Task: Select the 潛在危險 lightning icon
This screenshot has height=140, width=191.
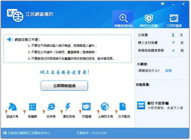Action: pos(68,107)
